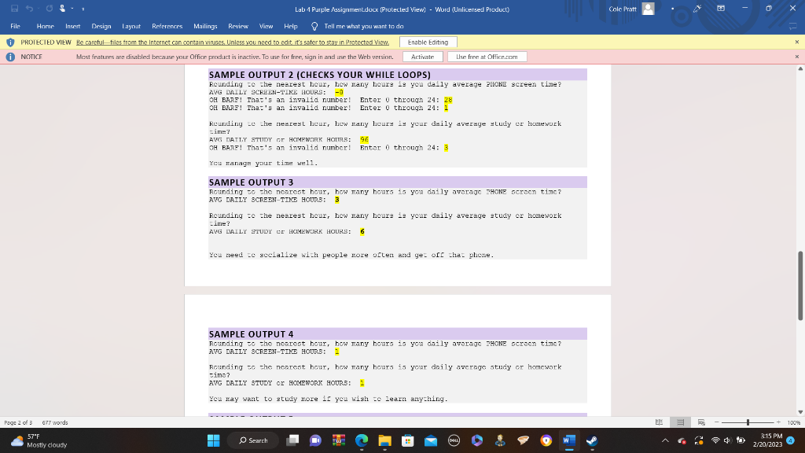Viewport: 805px width, 453px height.
Task: Click the user profile picture icon
Action: point(649,9)
